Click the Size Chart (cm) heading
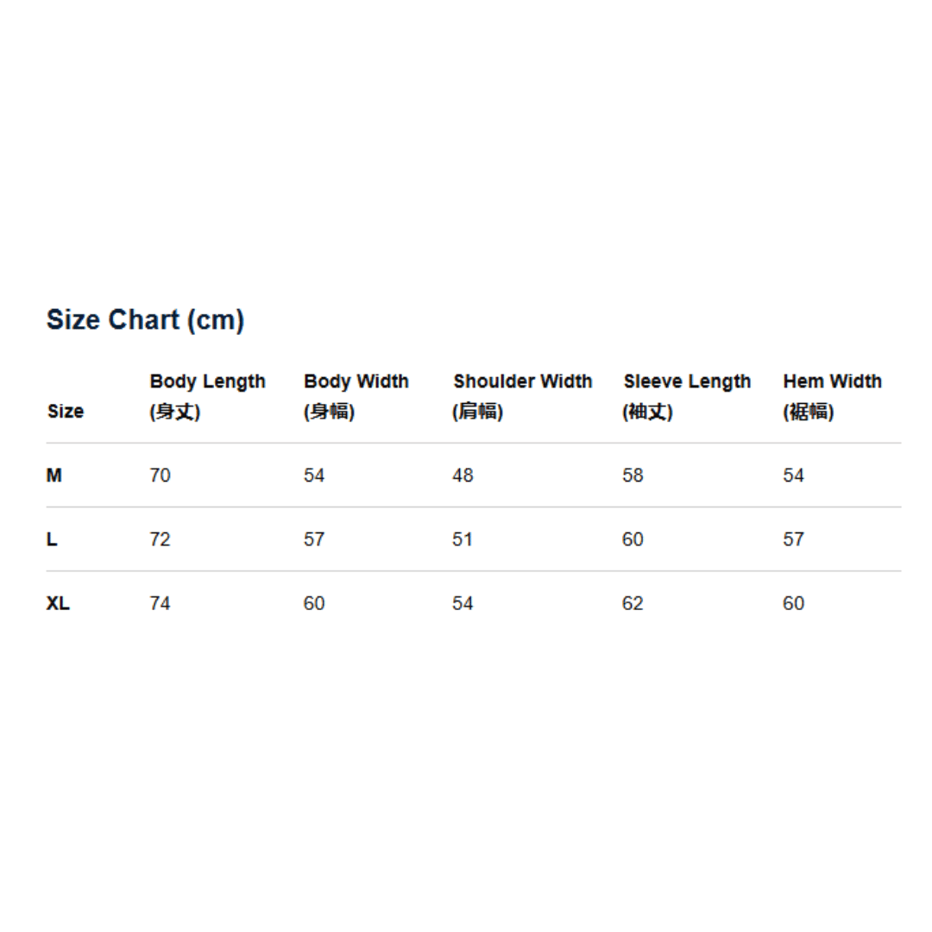The image size is (932, 932). pyautogui.click(x=145, y=320)
